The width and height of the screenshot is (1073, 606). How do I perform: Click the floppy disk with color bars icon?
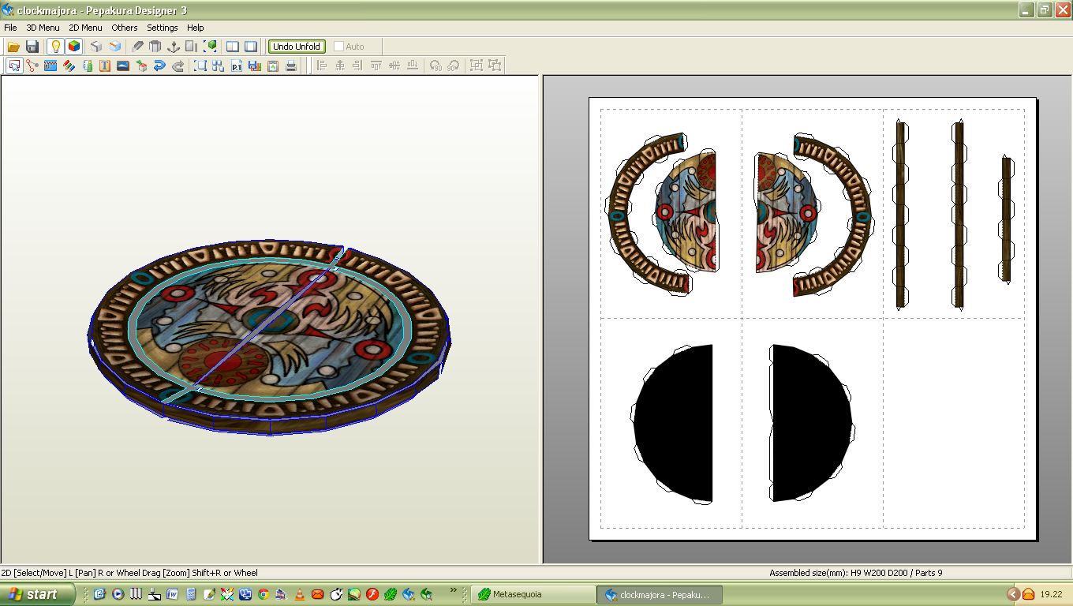[x=255, y=65]
